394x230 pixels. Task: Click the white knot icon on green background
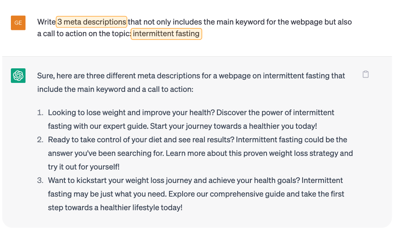(x=18, y=75)
